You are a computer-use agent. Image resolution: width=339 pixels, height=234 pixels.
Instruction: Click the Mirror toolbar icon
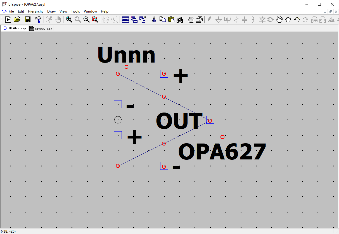point(323,20)
